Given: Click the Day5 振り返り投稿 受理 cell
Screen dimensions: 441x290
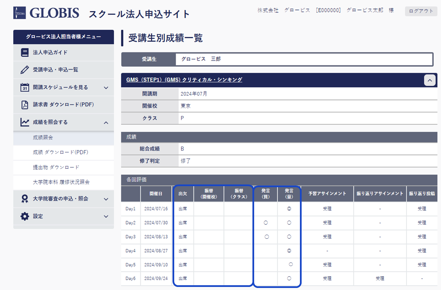Looking at the screenshot, I should click(422, 265).
